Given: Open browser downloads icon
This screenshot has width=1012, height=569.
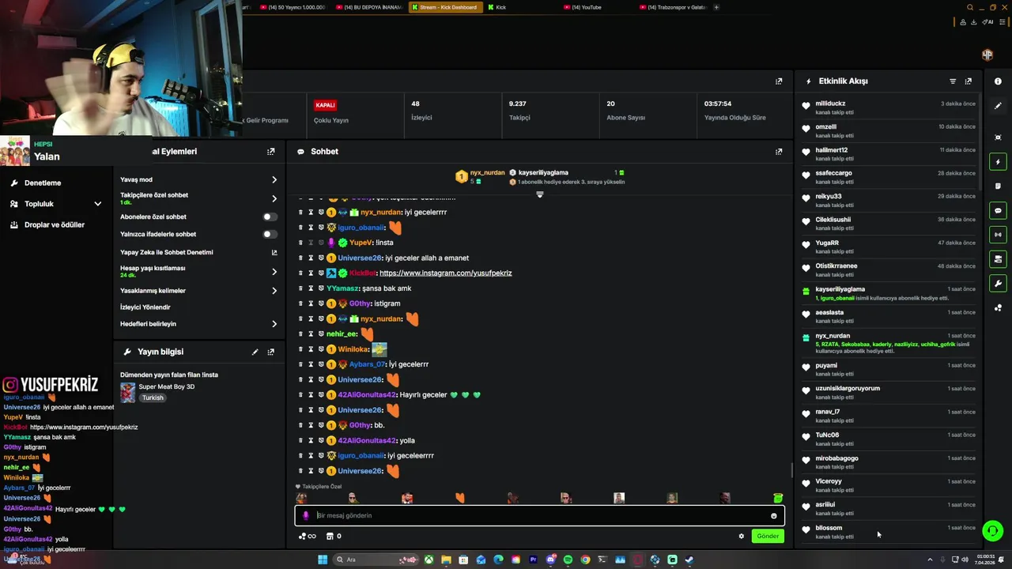Looking at the screenshot, I should [x=974, y=22].
